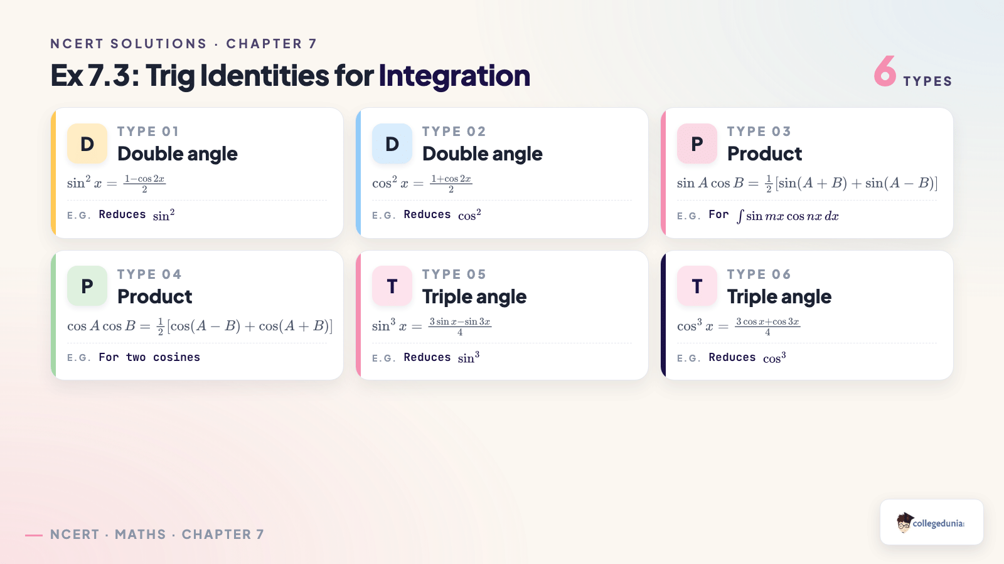The image size is (1004, 564).
Task: Open the Type 01 Double angle heading
Action: (178, 154)
